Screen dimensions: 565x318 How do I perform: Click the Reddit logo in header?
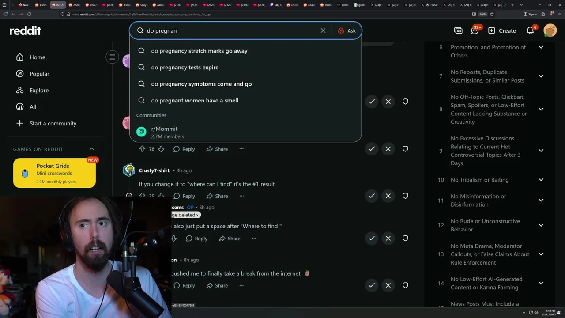26,30
